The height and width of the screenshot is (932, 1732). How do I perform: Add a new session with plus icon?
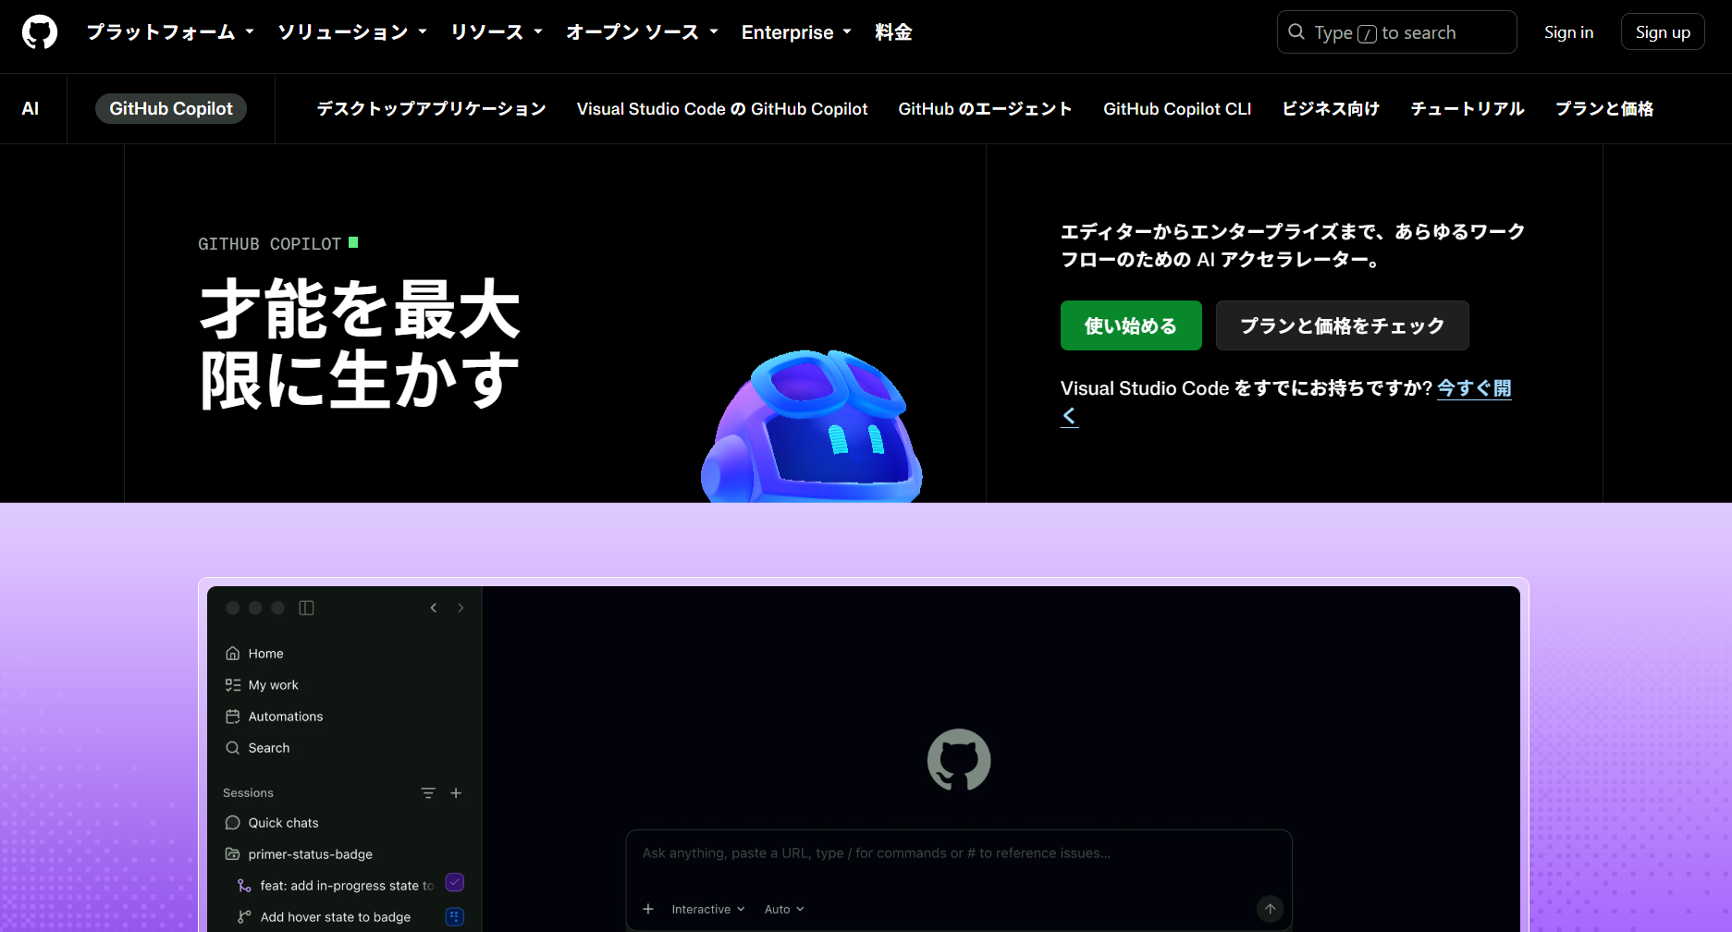pos(456,793)
